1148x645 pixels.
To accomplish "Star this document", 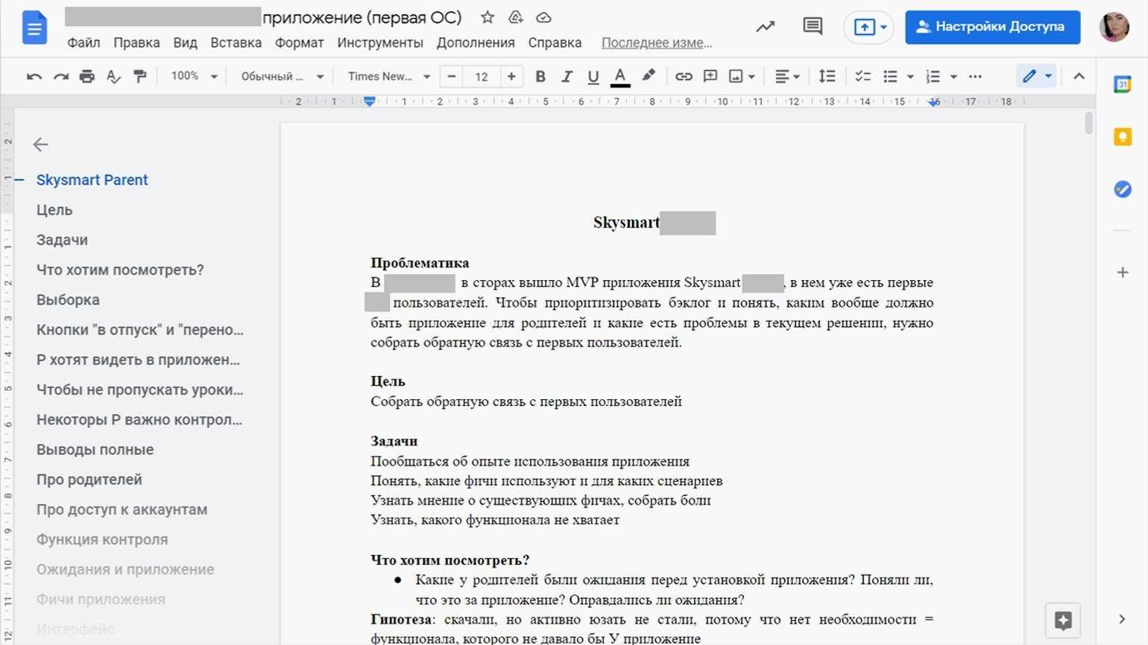I will [488, 18].
